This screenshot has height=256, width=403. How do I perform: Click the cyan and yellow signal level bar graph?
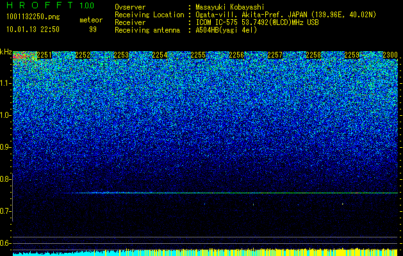coord(205,252)
